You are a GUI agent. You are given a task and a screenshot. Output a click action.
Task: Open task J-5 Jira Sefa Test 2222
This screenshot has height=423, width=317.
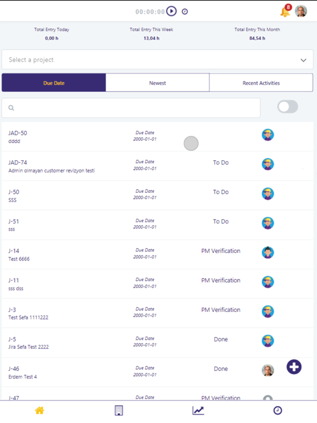[157, 343]
